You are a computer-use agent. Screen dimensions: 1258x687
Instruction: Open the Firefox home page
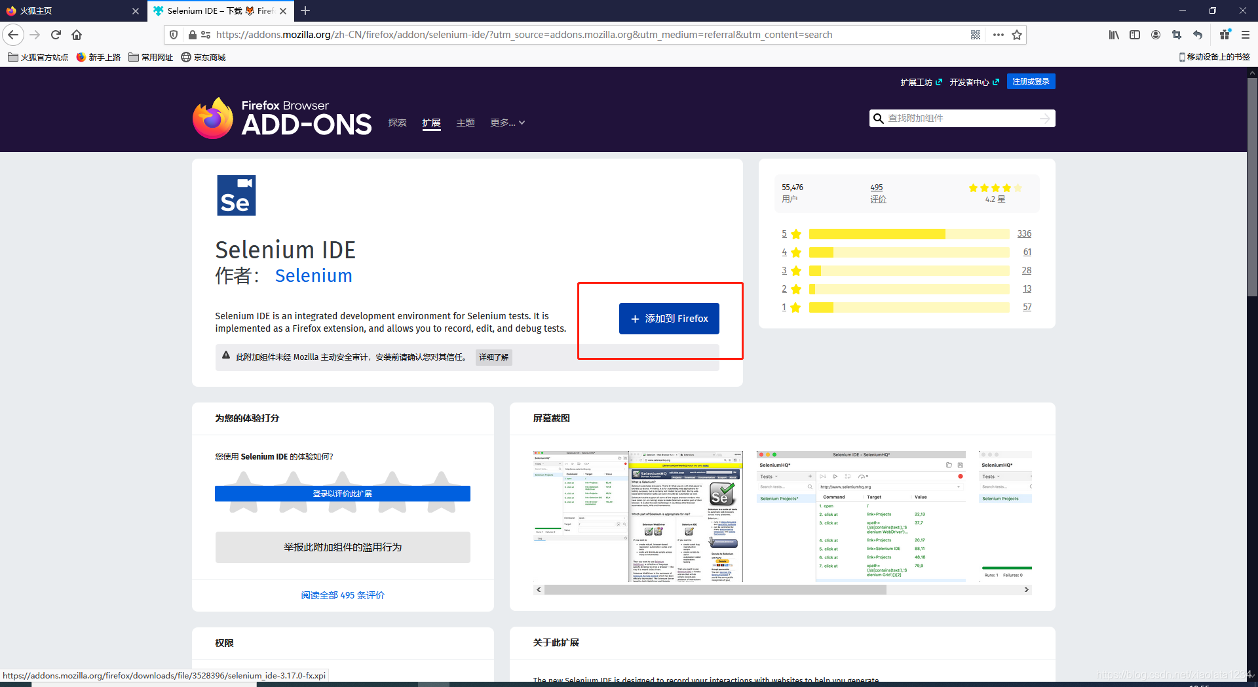[77, 35]
